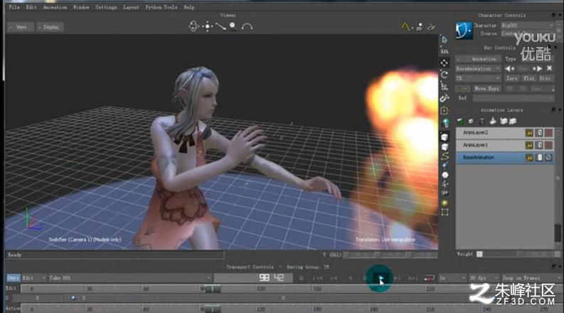This screenshot has width=564, height=313.
Task: Open the Python Tools menu
Action: tap(161, 7)
